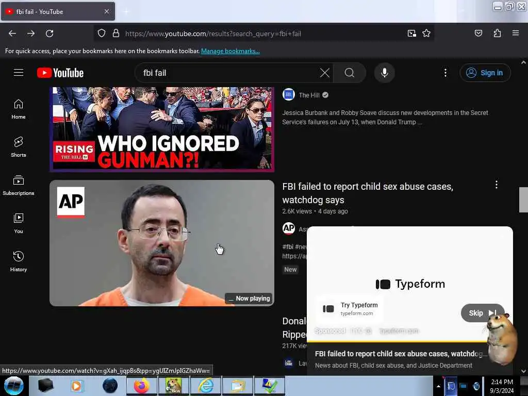The image size is (528, 396).
Task: Click the mini-player video title text
Action: pyautogui.click(x=401, y=354)
